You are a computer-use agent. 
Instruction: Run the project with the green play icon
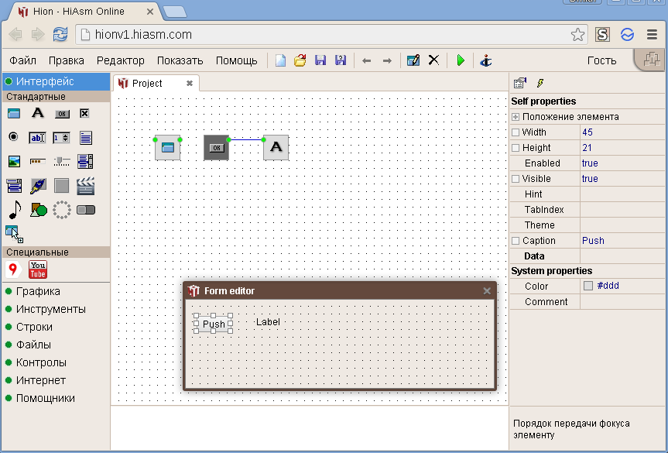pyautogui.click(x=461, y=60)
